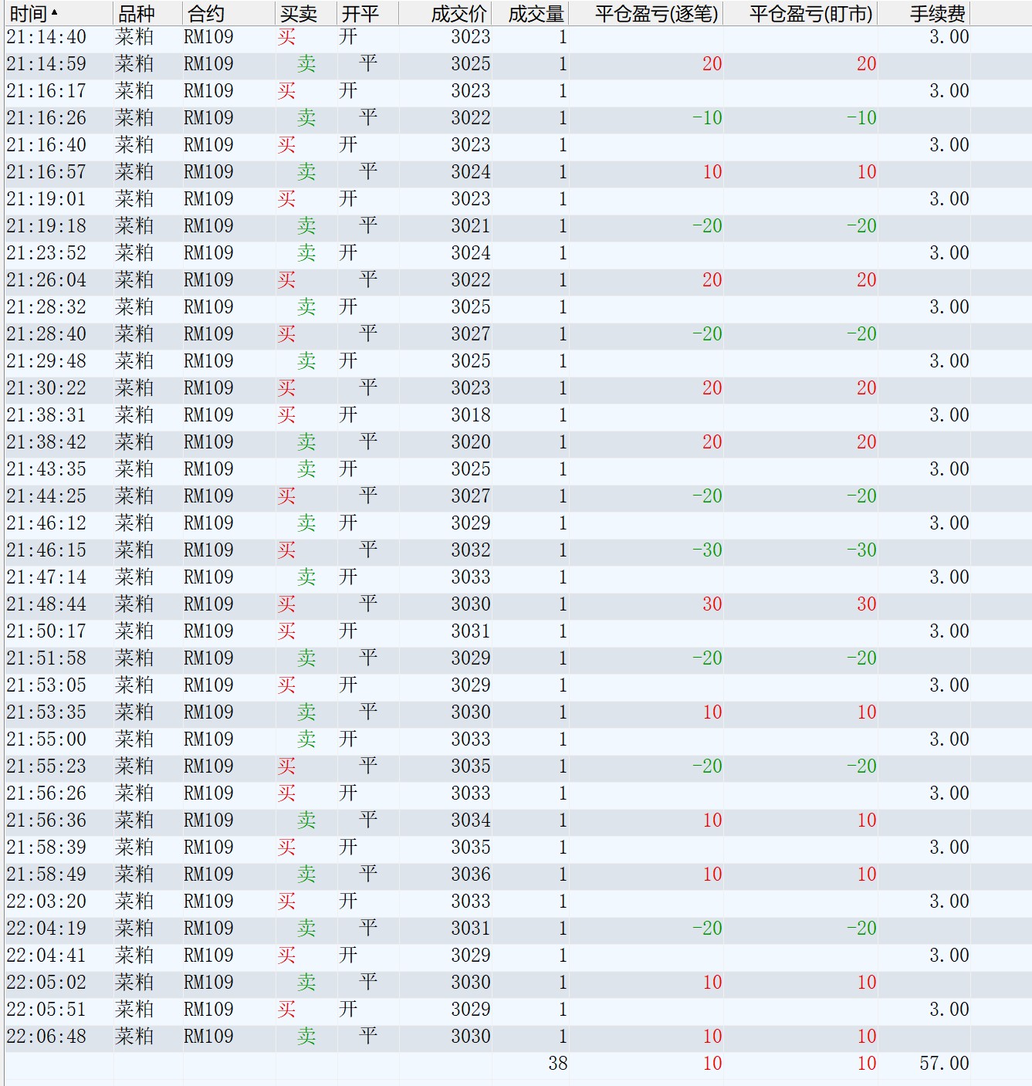This screenshot has width=1032, height=1086.
Task: Select the time cell 21:56:26
Action: pos(46,793)
